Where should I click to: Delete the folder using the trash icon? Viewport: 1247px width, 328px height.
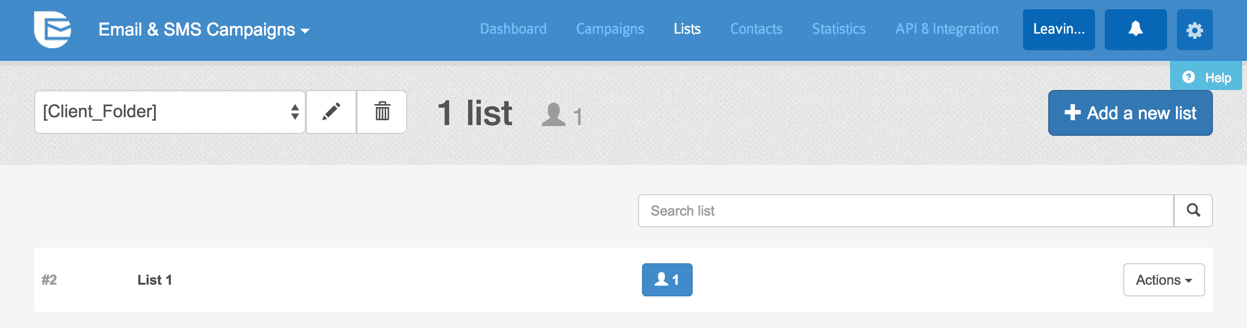pyautogui.click(x=382, y=112)
